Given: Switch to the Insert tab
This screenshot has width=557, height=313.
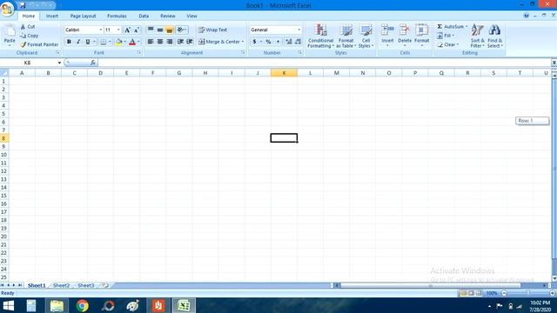Looking at the screenshot, I should tap(52, 16).
